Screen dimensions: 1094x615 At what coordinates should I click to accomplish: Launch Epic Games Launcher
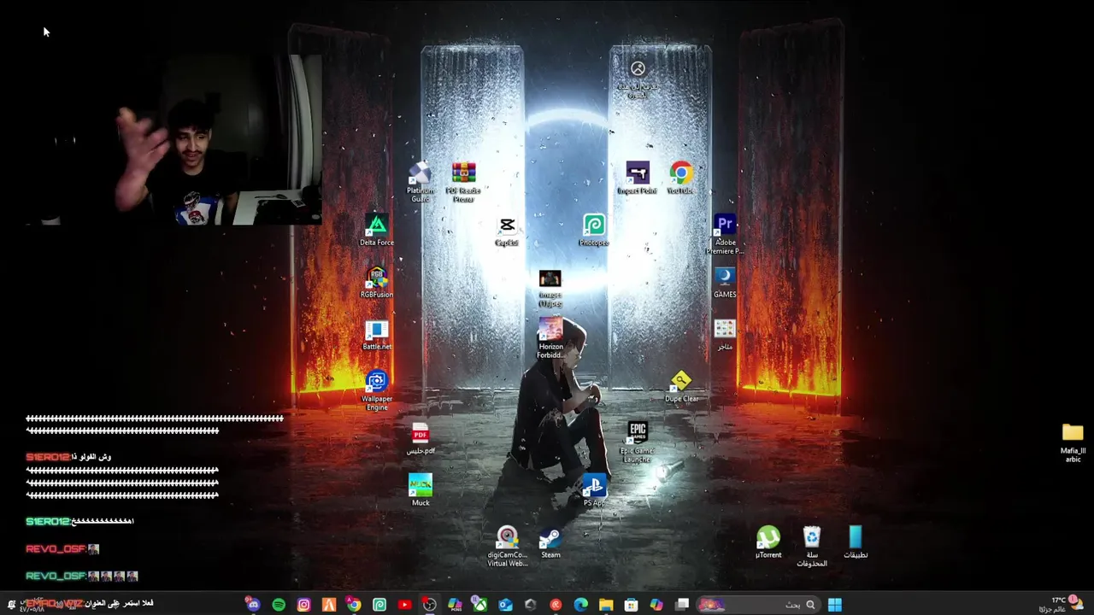pos(638,442)
